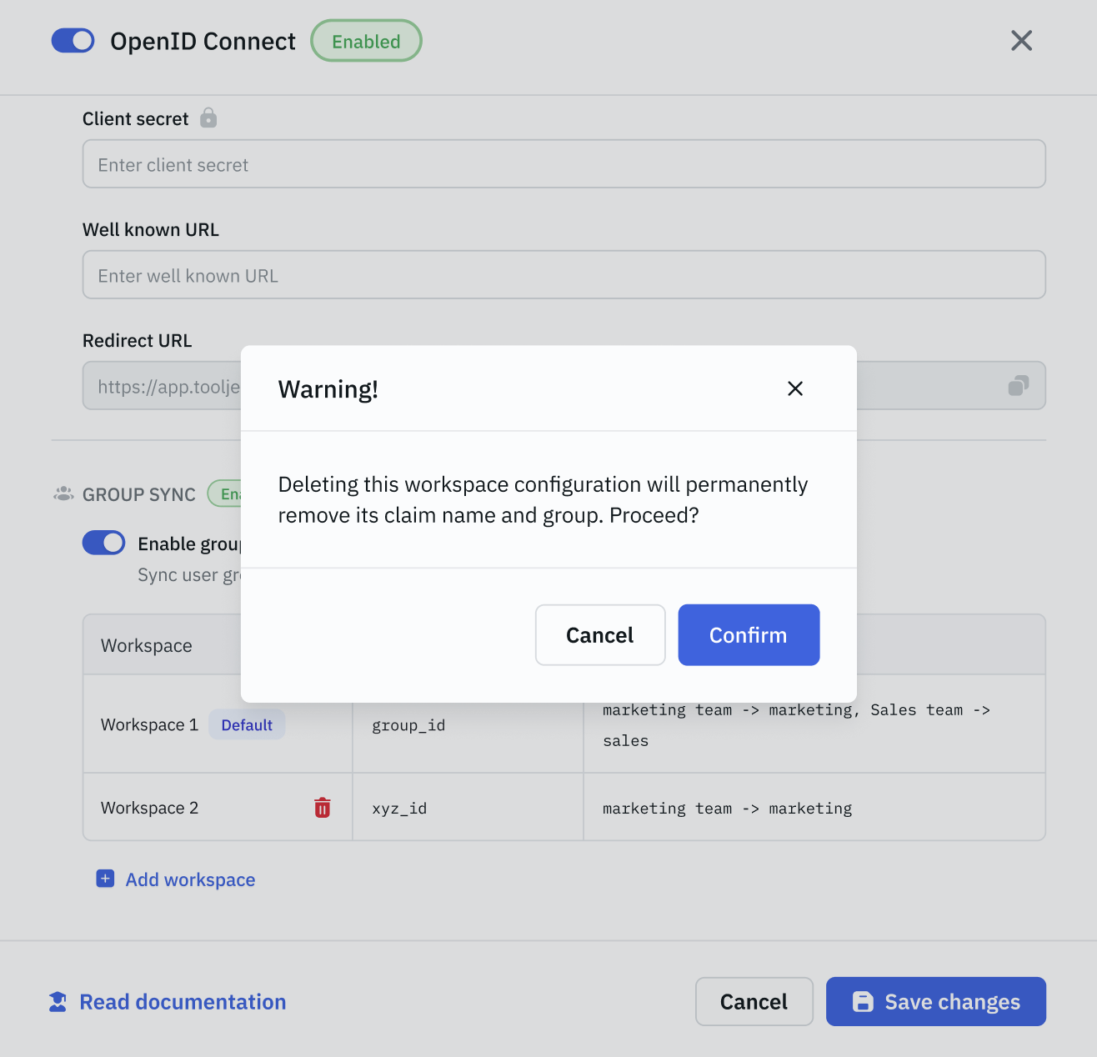Toggle OpenID Connect off
The image size is (1097, 1057).
coord(73,40)
